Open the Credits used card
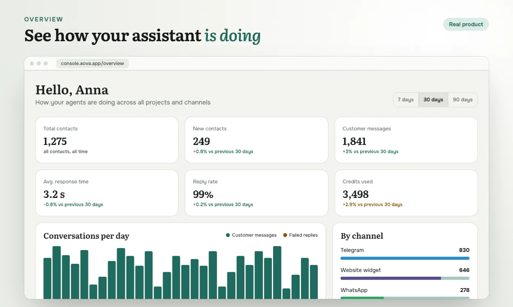Image resolution: width=513 pixels, height=307 pixels. pos(406,193)
